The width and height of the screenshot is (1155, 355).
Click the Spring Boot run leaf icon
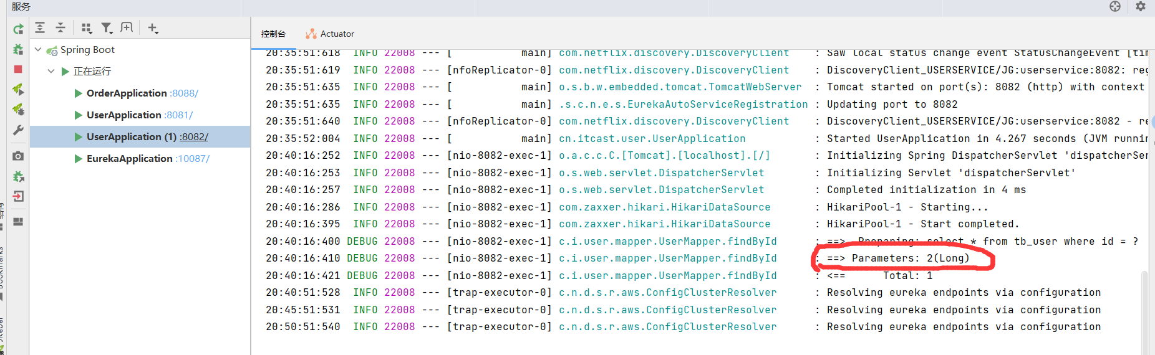coord(18,90)
